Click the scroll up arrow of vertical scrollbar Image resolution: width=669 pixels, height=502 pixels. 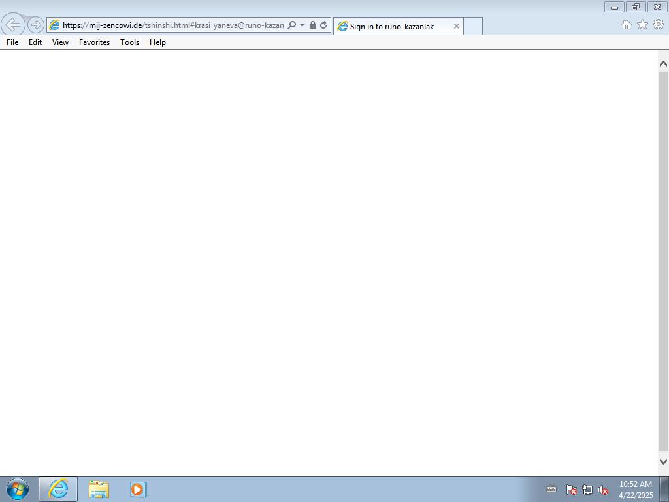pyautogui.click(x=663, y=64)
